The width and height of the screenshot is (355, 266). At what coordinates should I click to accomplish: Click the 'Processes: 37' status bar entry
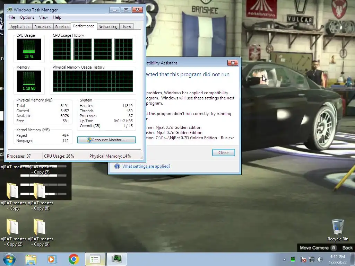(19, 156)
